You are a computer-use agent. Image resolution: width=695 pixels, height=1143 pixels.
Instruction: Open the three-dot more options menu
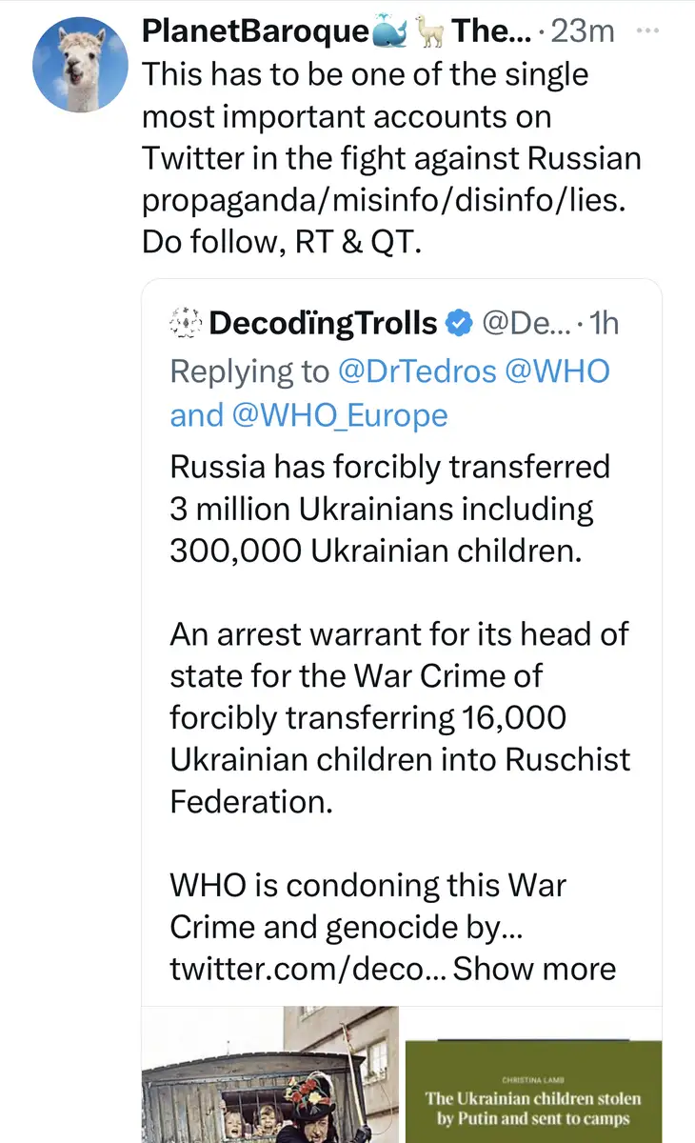646,30
